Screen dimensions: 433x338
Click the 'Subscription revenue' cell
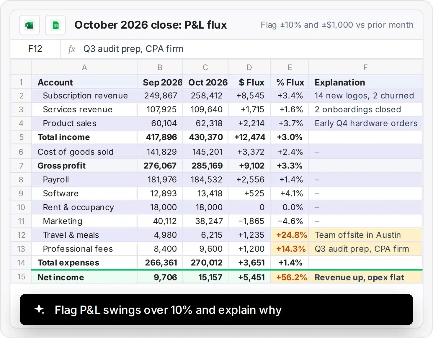click(x=84, y=96)
